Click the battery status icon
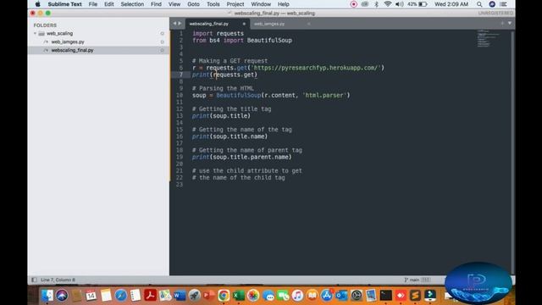The height and width of the screenshot is (305, 542). [x=423, y=4]
